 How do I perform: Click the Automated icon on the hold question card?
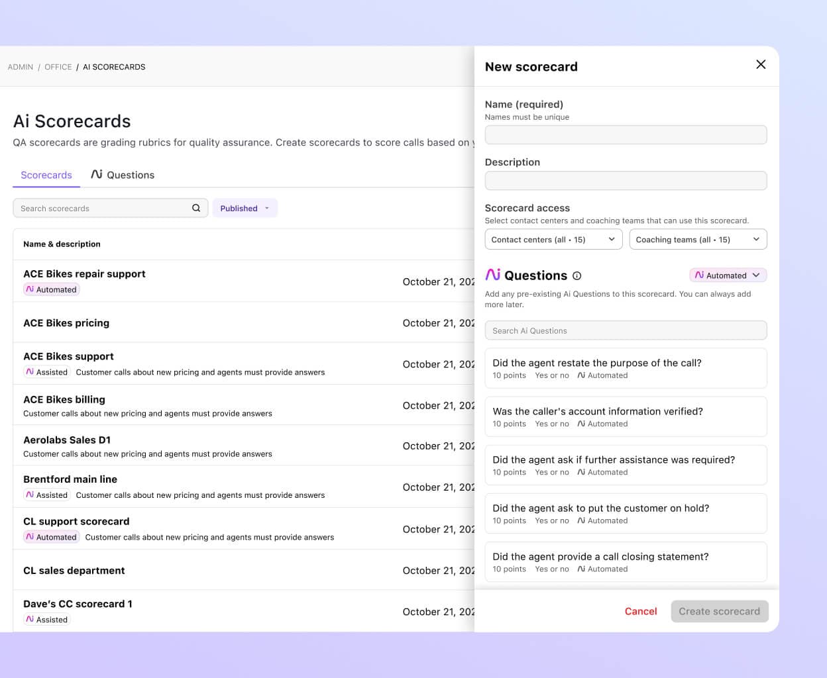tap(581, 520)
